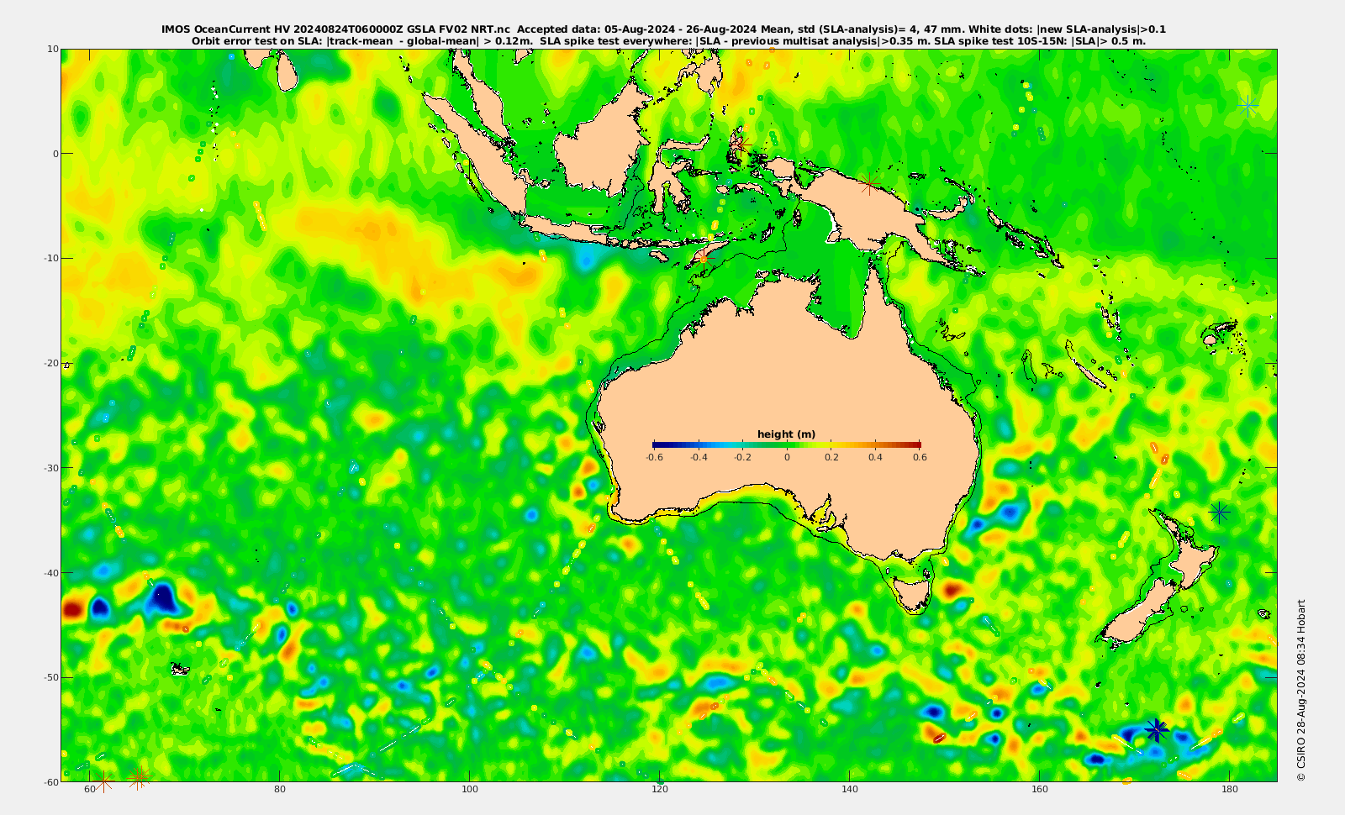
Task: Click New Zealand's South Island
Action: click(1137, 613)
